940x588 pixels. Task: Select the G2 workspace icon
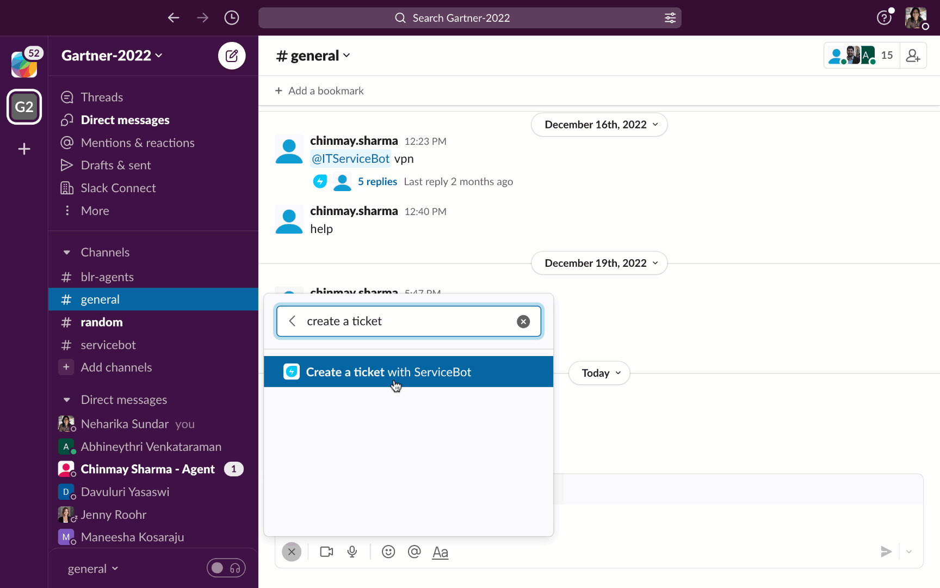(24, 107)
